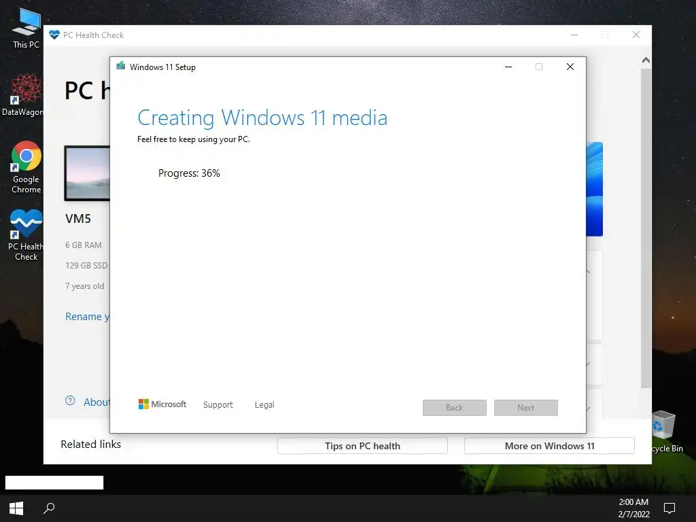The height and width of the screenshot is (522, 696).
Task: Click Feel free to keep using text
Action: 194,139
